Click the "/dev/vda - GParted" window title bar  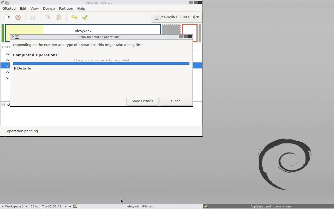(x=99, y=3)
